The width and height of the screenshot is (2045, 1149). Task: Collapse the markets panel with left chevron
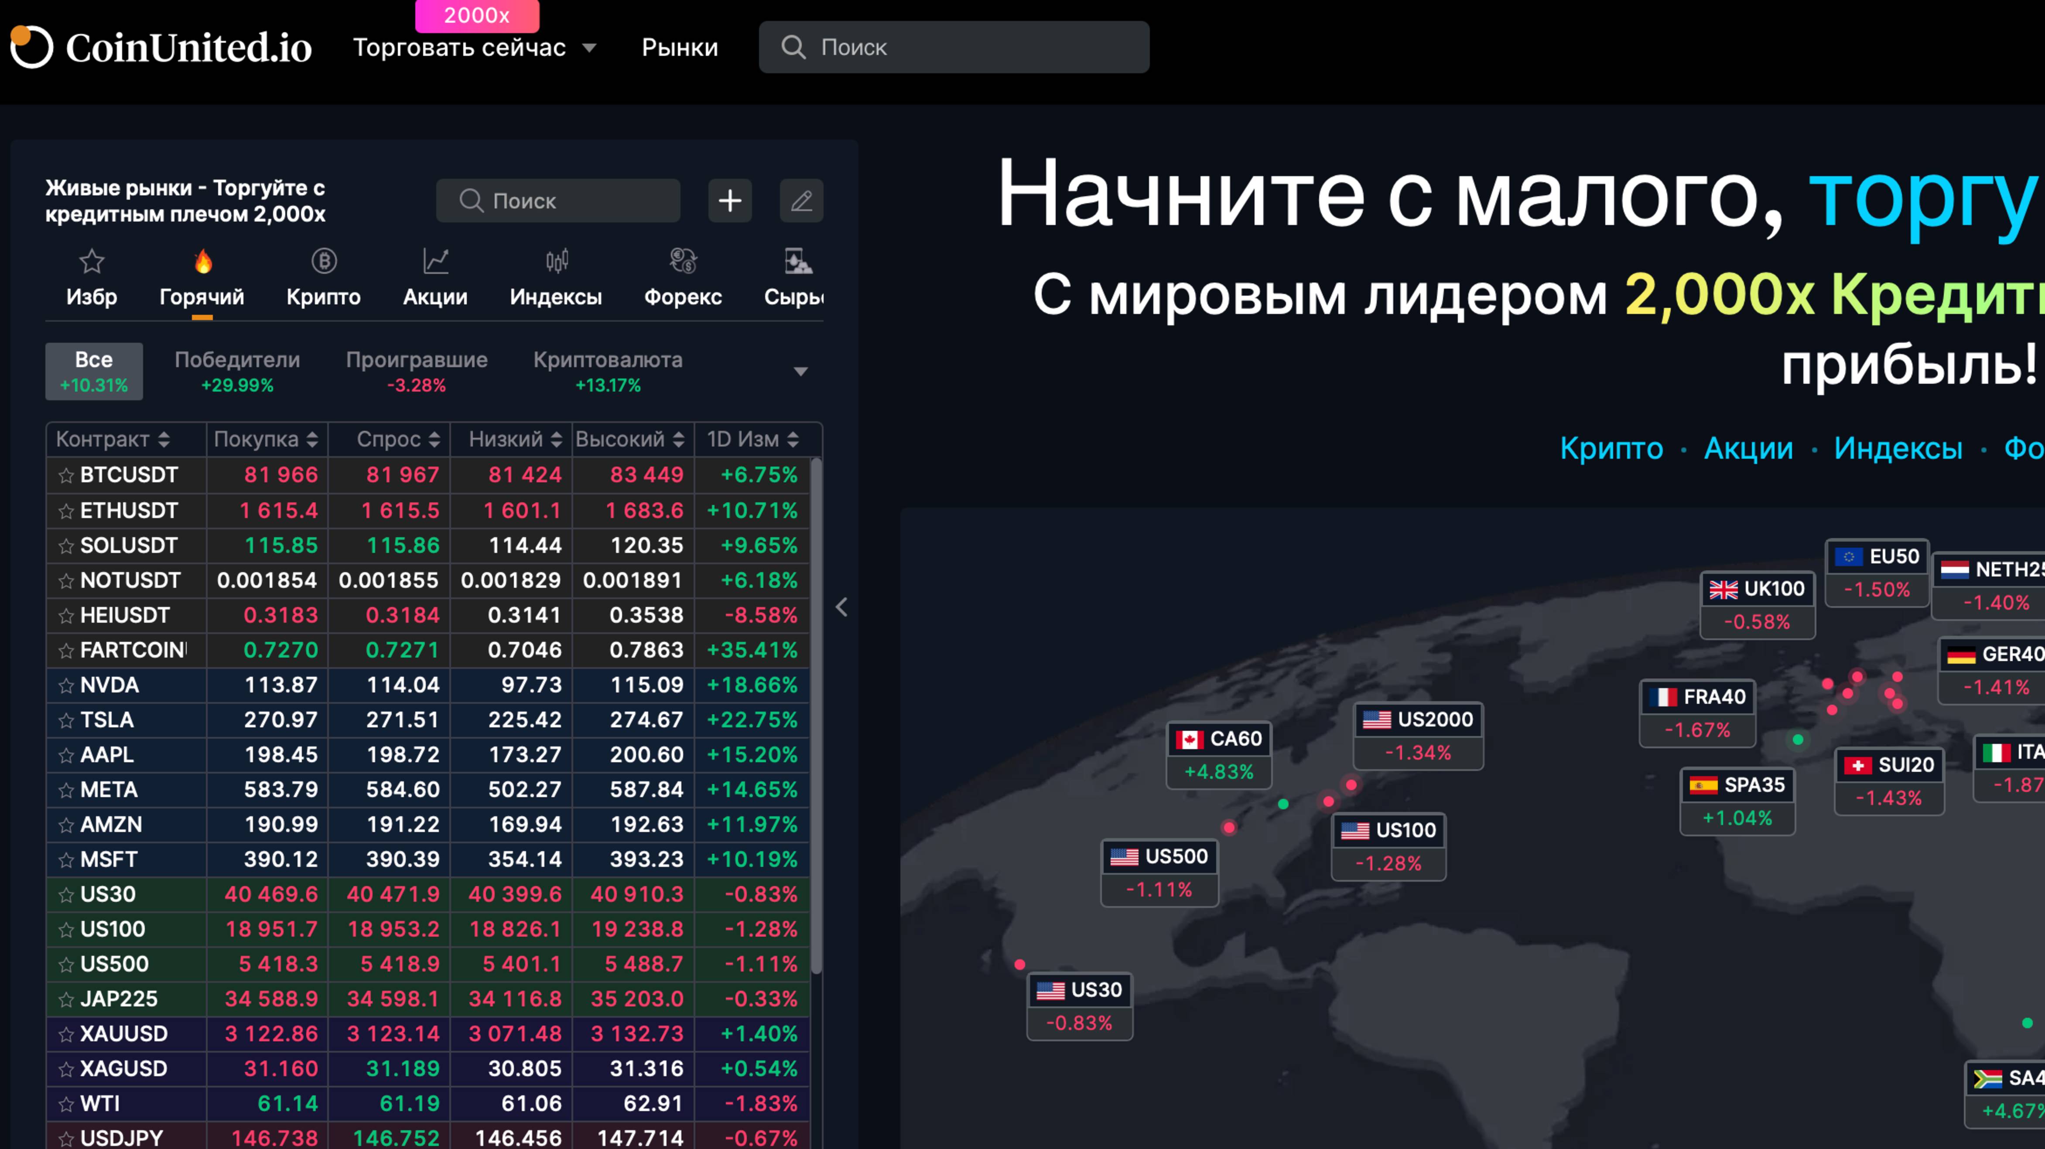[x=841, y=607]
